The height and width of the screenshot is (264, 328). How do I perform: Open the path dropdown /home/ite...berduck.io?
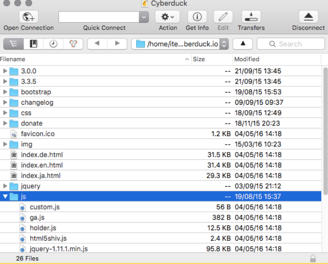pyautogui.click(x=180, y=44)
